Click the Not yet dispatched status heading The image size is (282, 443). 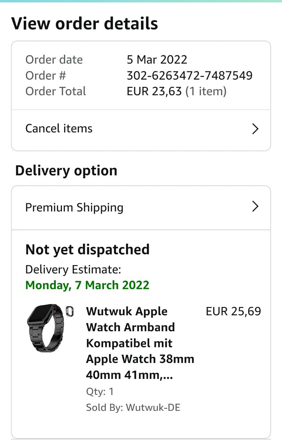(x=87, y=250)
